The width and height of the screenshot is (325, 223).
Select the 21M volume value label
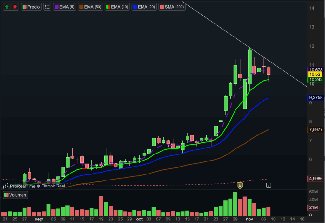pos(315,208)
